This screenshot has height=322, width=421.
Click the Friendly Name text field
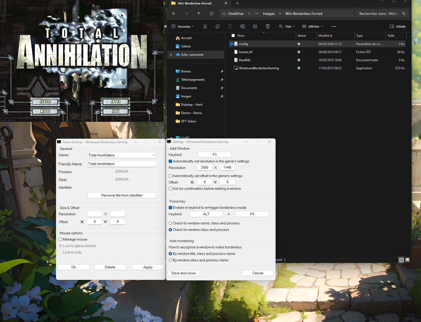pos(122,164)
